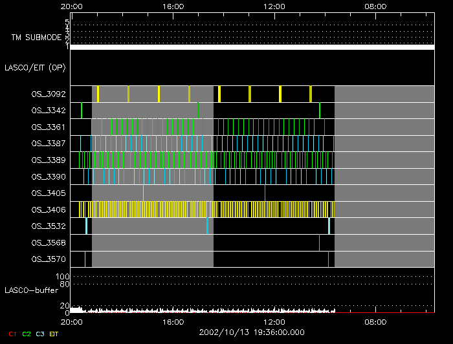This screenshot has height=344, width=453.
Task: Click the green C2 legend entry
Action: [27, 334]
